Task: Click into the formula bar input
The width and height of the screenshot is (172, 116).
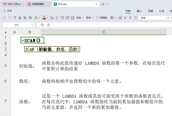Action: point(112,25)
